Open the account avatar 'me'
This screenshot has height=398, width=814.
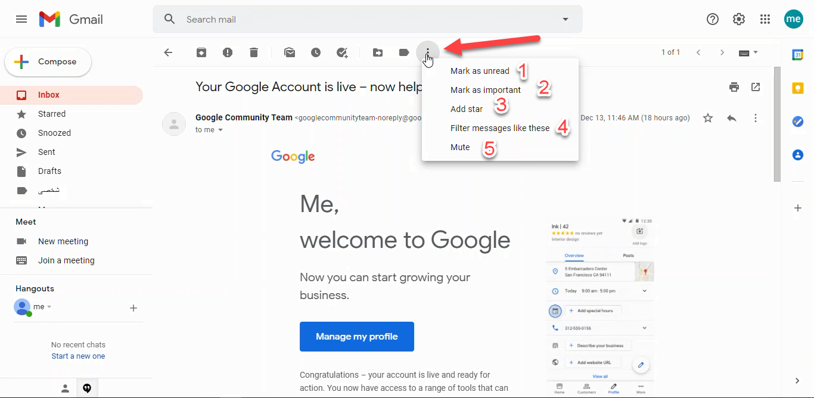(794, 19)
